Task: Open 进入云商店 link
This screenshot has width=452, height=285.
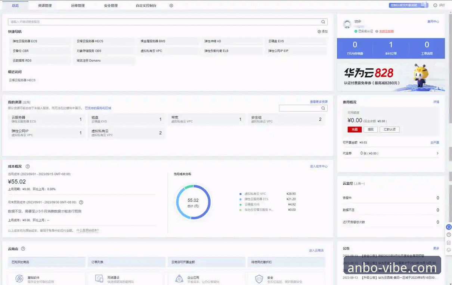Action: click(316, 250)
